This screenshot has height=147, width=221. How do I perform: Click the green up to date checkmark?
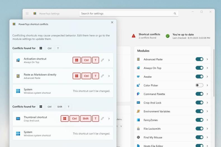[x=168, y=36]
